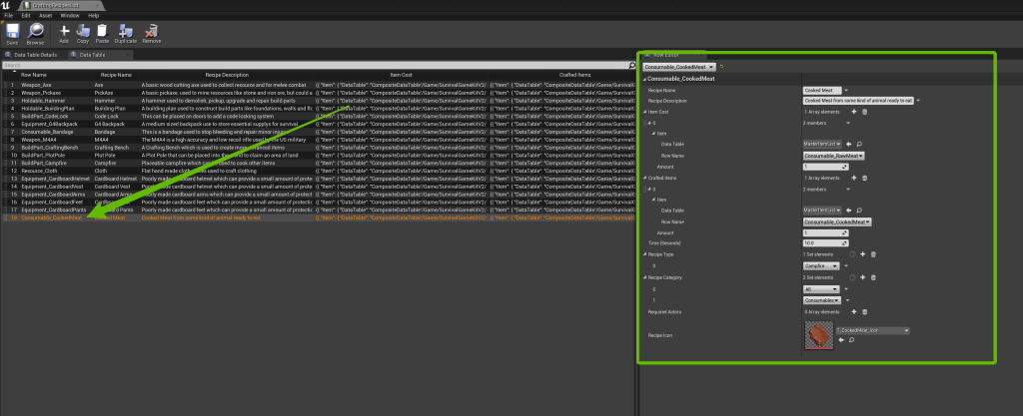Empty the Required Actors array with trash icon

point(863,313)
